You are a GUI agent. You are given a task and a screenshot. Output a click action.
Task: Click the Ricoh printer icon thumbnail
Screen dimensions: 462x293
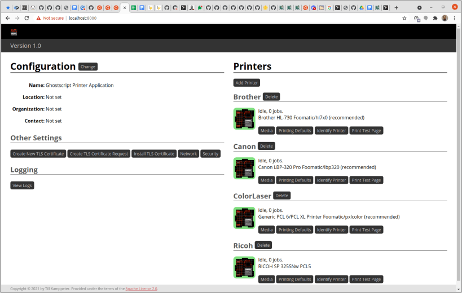pyautogui.click(x=244, y=268)
